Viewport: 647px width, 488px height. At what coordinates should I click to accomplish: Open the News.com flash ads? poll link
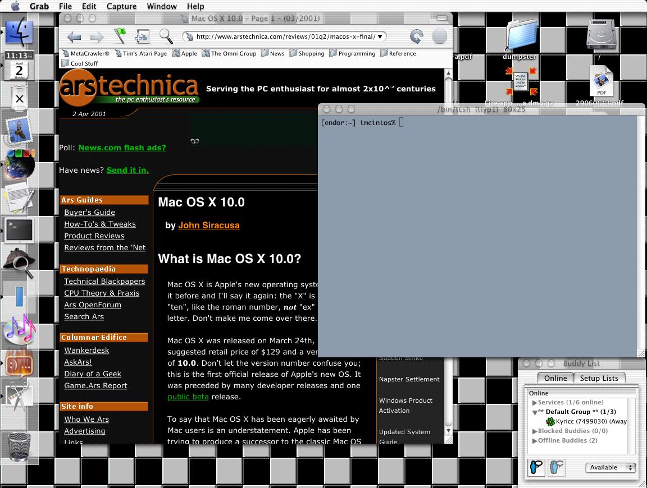point(122,148)
